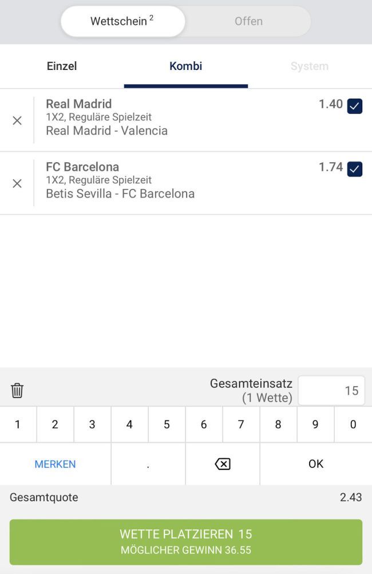This screenshot has width=372, height=574.
Task: Tap the MERKEN button
Action: coord(56,464)
